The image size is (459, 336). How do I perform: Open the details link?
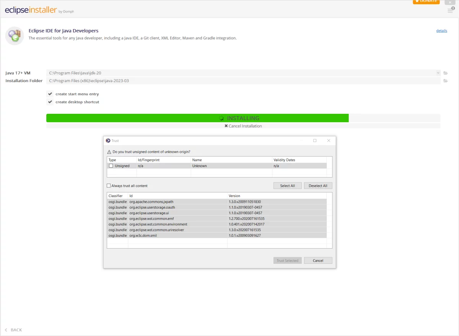tap(441, 31)
